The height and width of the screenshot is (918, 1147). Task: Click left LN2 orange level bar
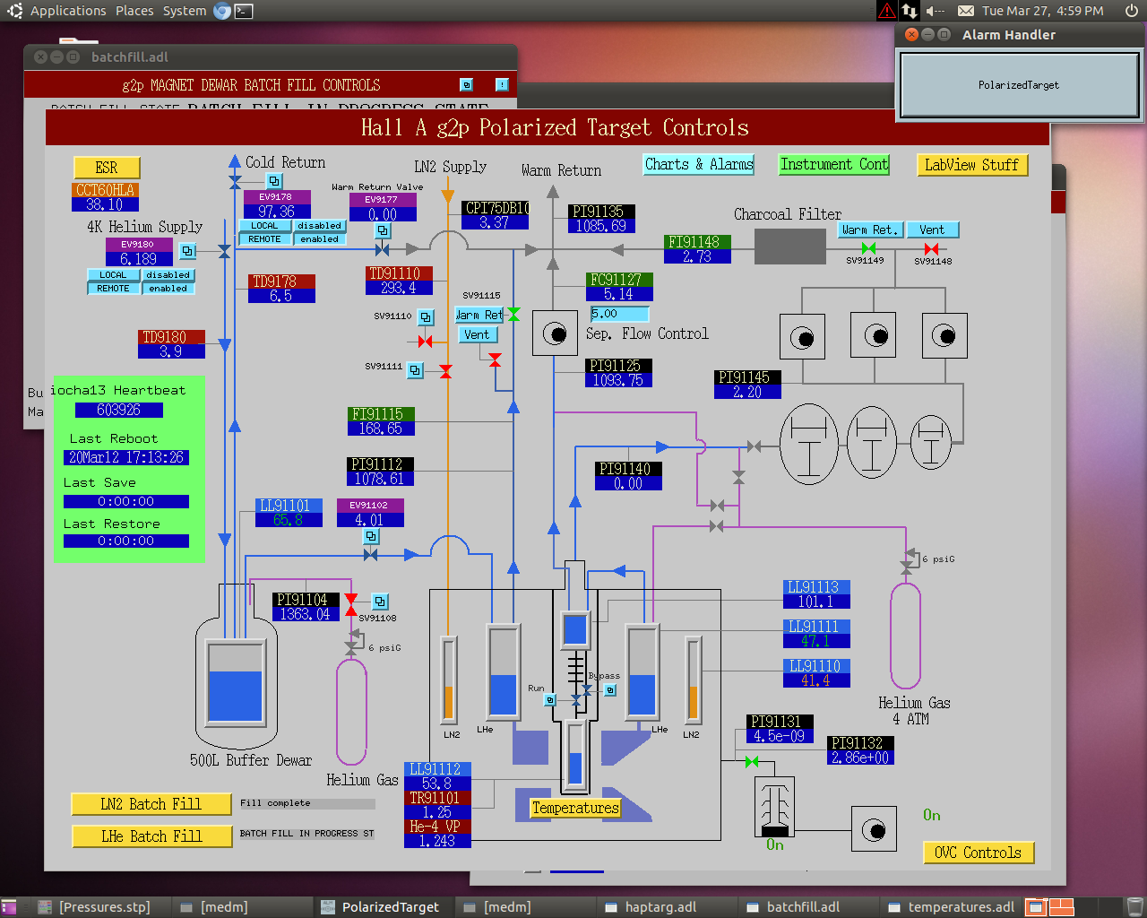(449, 679)
